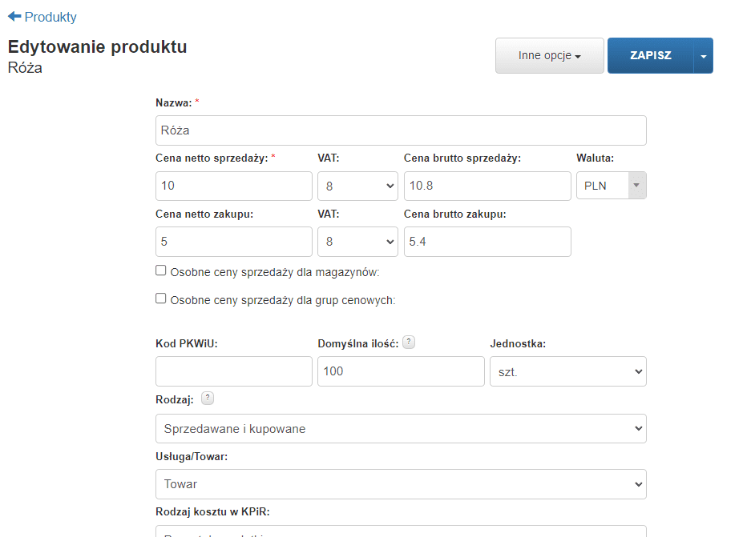The height and width of the screenshot is (537, 755).
Task: Focus the Cena netto sprzedaży field
Action: tap(233, 186)
